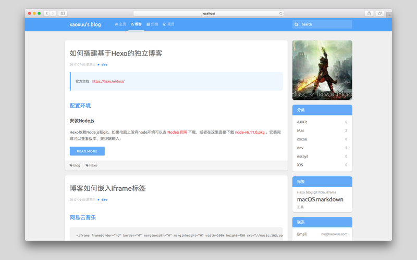Select the 博客 blog menu item

[x=136, y=24]
